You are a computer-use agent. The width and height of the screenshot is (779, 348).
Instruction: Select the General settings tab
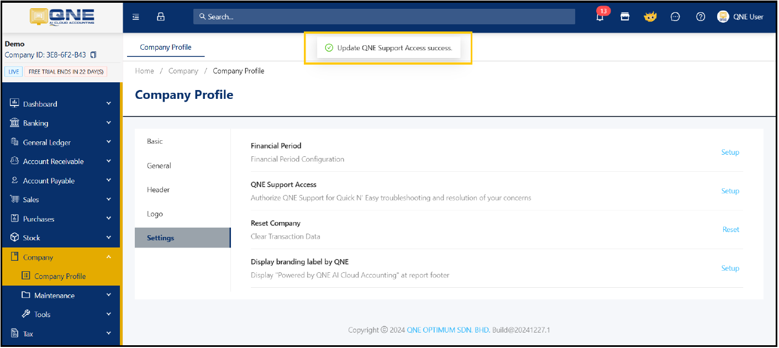click(182, 166)
